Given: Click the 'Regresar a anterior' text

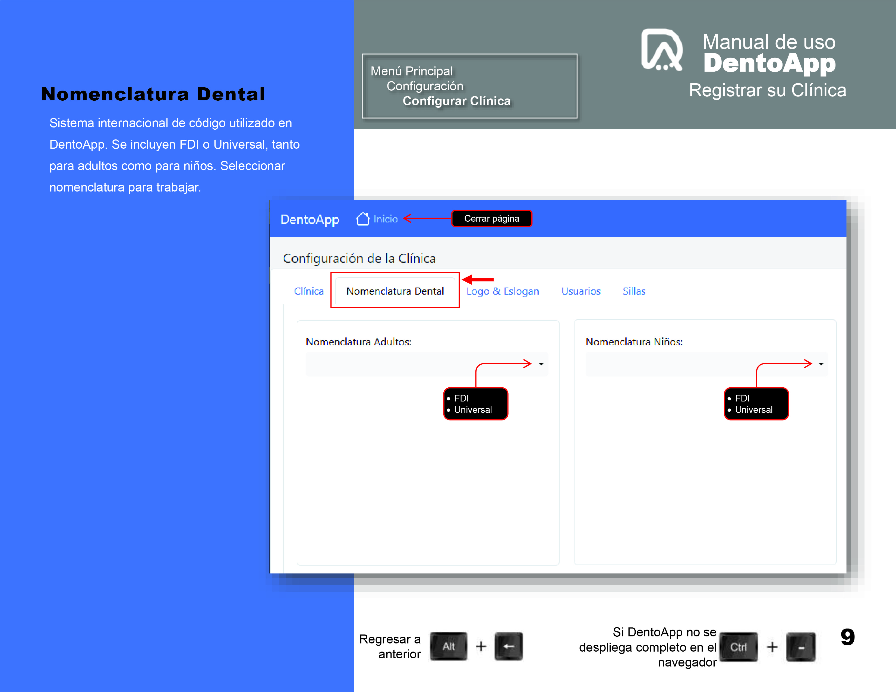Looking at the screenshot, I should pos(390,646).
